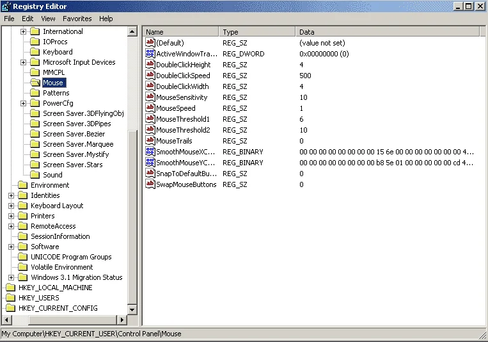This screenshot has width=488, height=342.
Task: Sort values by Name column header
Action: (181, 32)
